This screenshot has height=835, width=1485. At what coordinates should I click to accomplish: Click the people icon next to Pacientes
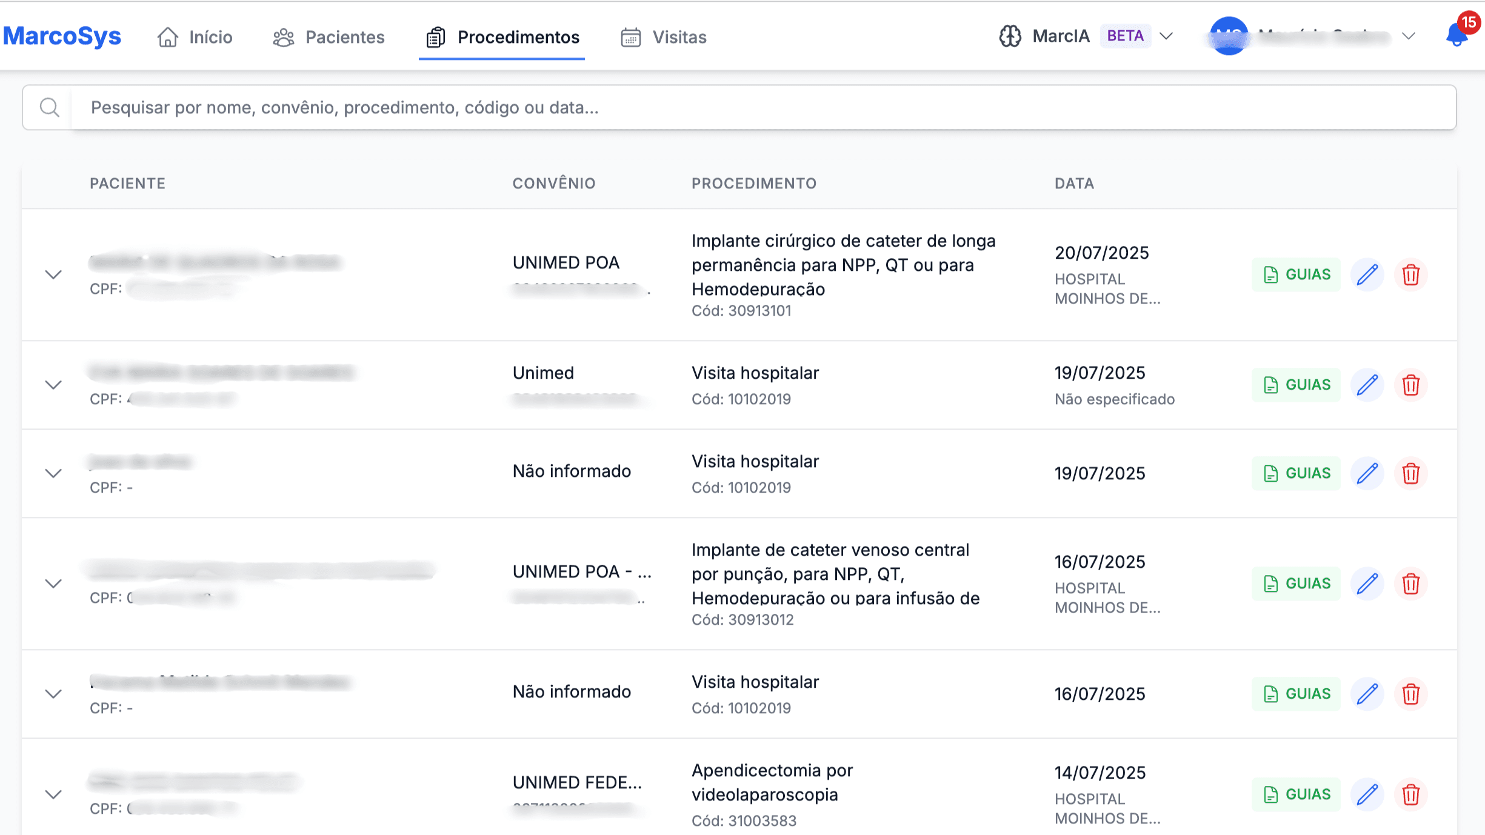pos(284,37)
